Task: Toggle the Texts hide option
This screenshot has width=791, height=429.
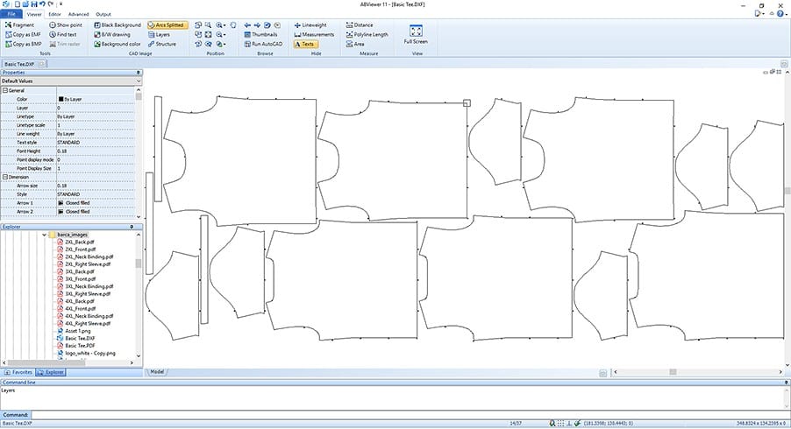Action: point(305,44)
